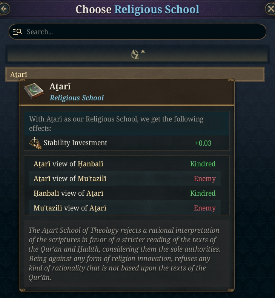This screenshot has width=275, height=298.
Task: Click the bottom Enemy status label
Action: pyautogui.click(x=205, y=208)
